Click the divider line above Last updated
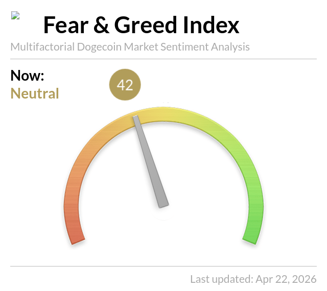This screenshot has height=291, width=327. [x=163, y=266]
